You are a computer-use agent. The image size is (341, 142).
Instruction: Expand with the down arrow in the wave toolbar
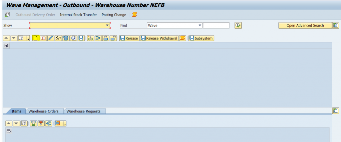point(14,38)
